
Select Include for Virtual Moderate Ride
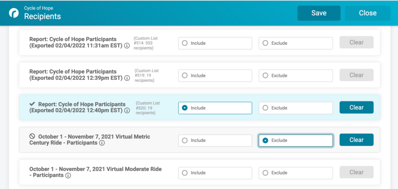coord(215,173)
